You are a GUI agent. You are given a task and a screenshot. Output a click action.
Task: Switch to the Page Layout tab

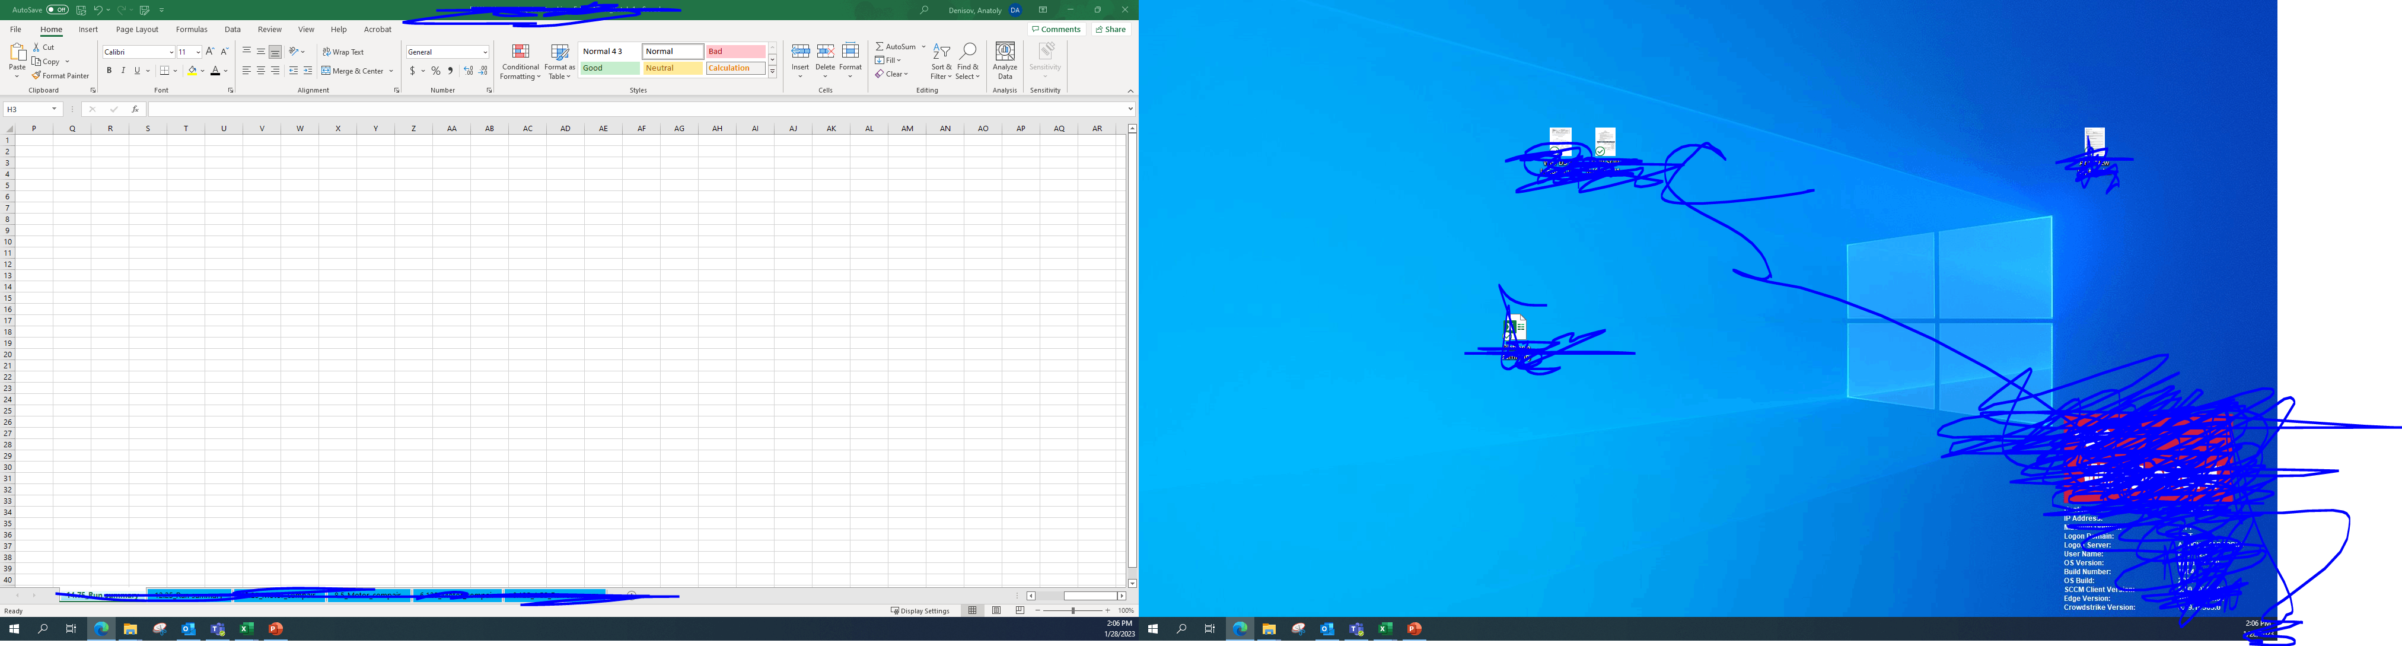pos(137,30)
